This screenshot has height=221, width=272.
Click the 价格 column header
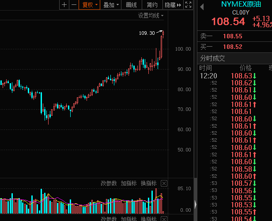coord(246,68)
